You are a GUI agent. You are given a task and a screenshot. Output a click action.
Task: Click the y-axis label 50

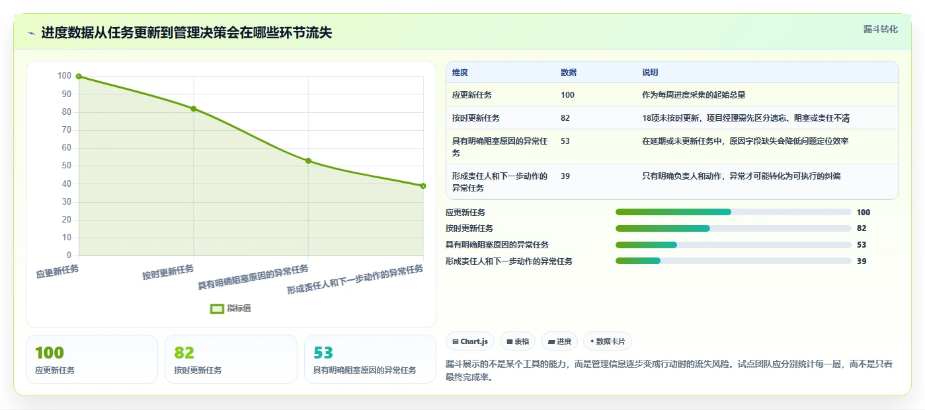(x=66, y=166)
